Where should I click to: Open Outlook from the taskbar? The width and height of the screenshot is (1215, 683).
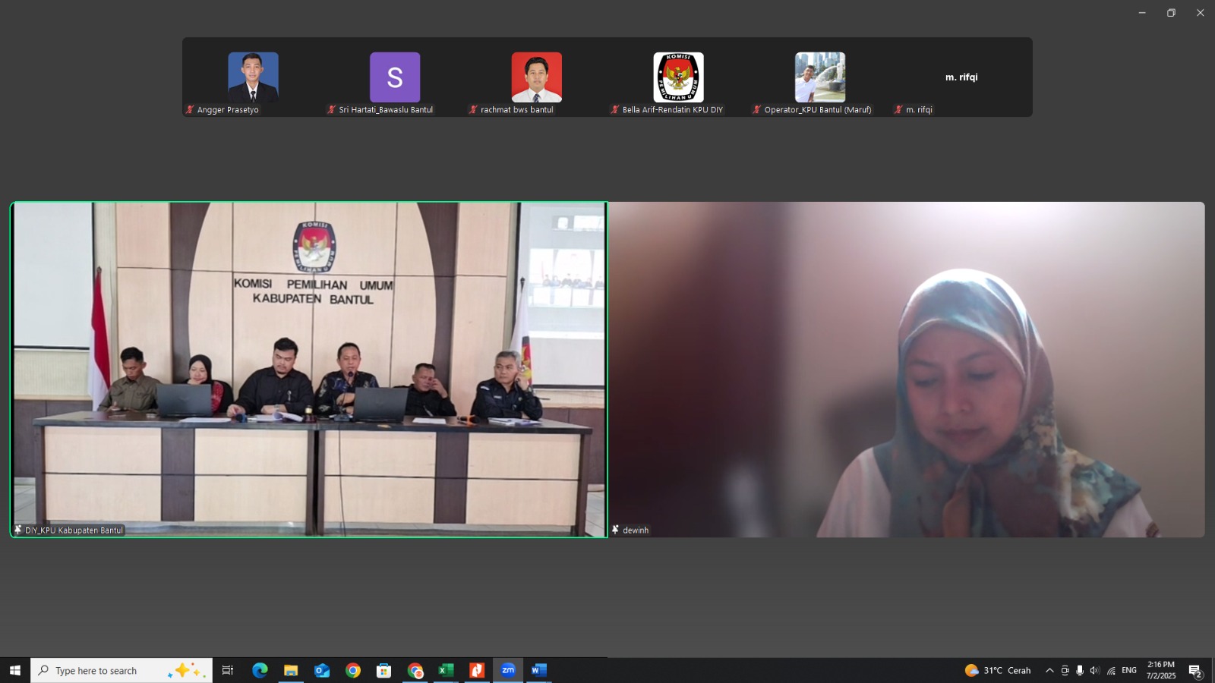(x=322, y=670)
